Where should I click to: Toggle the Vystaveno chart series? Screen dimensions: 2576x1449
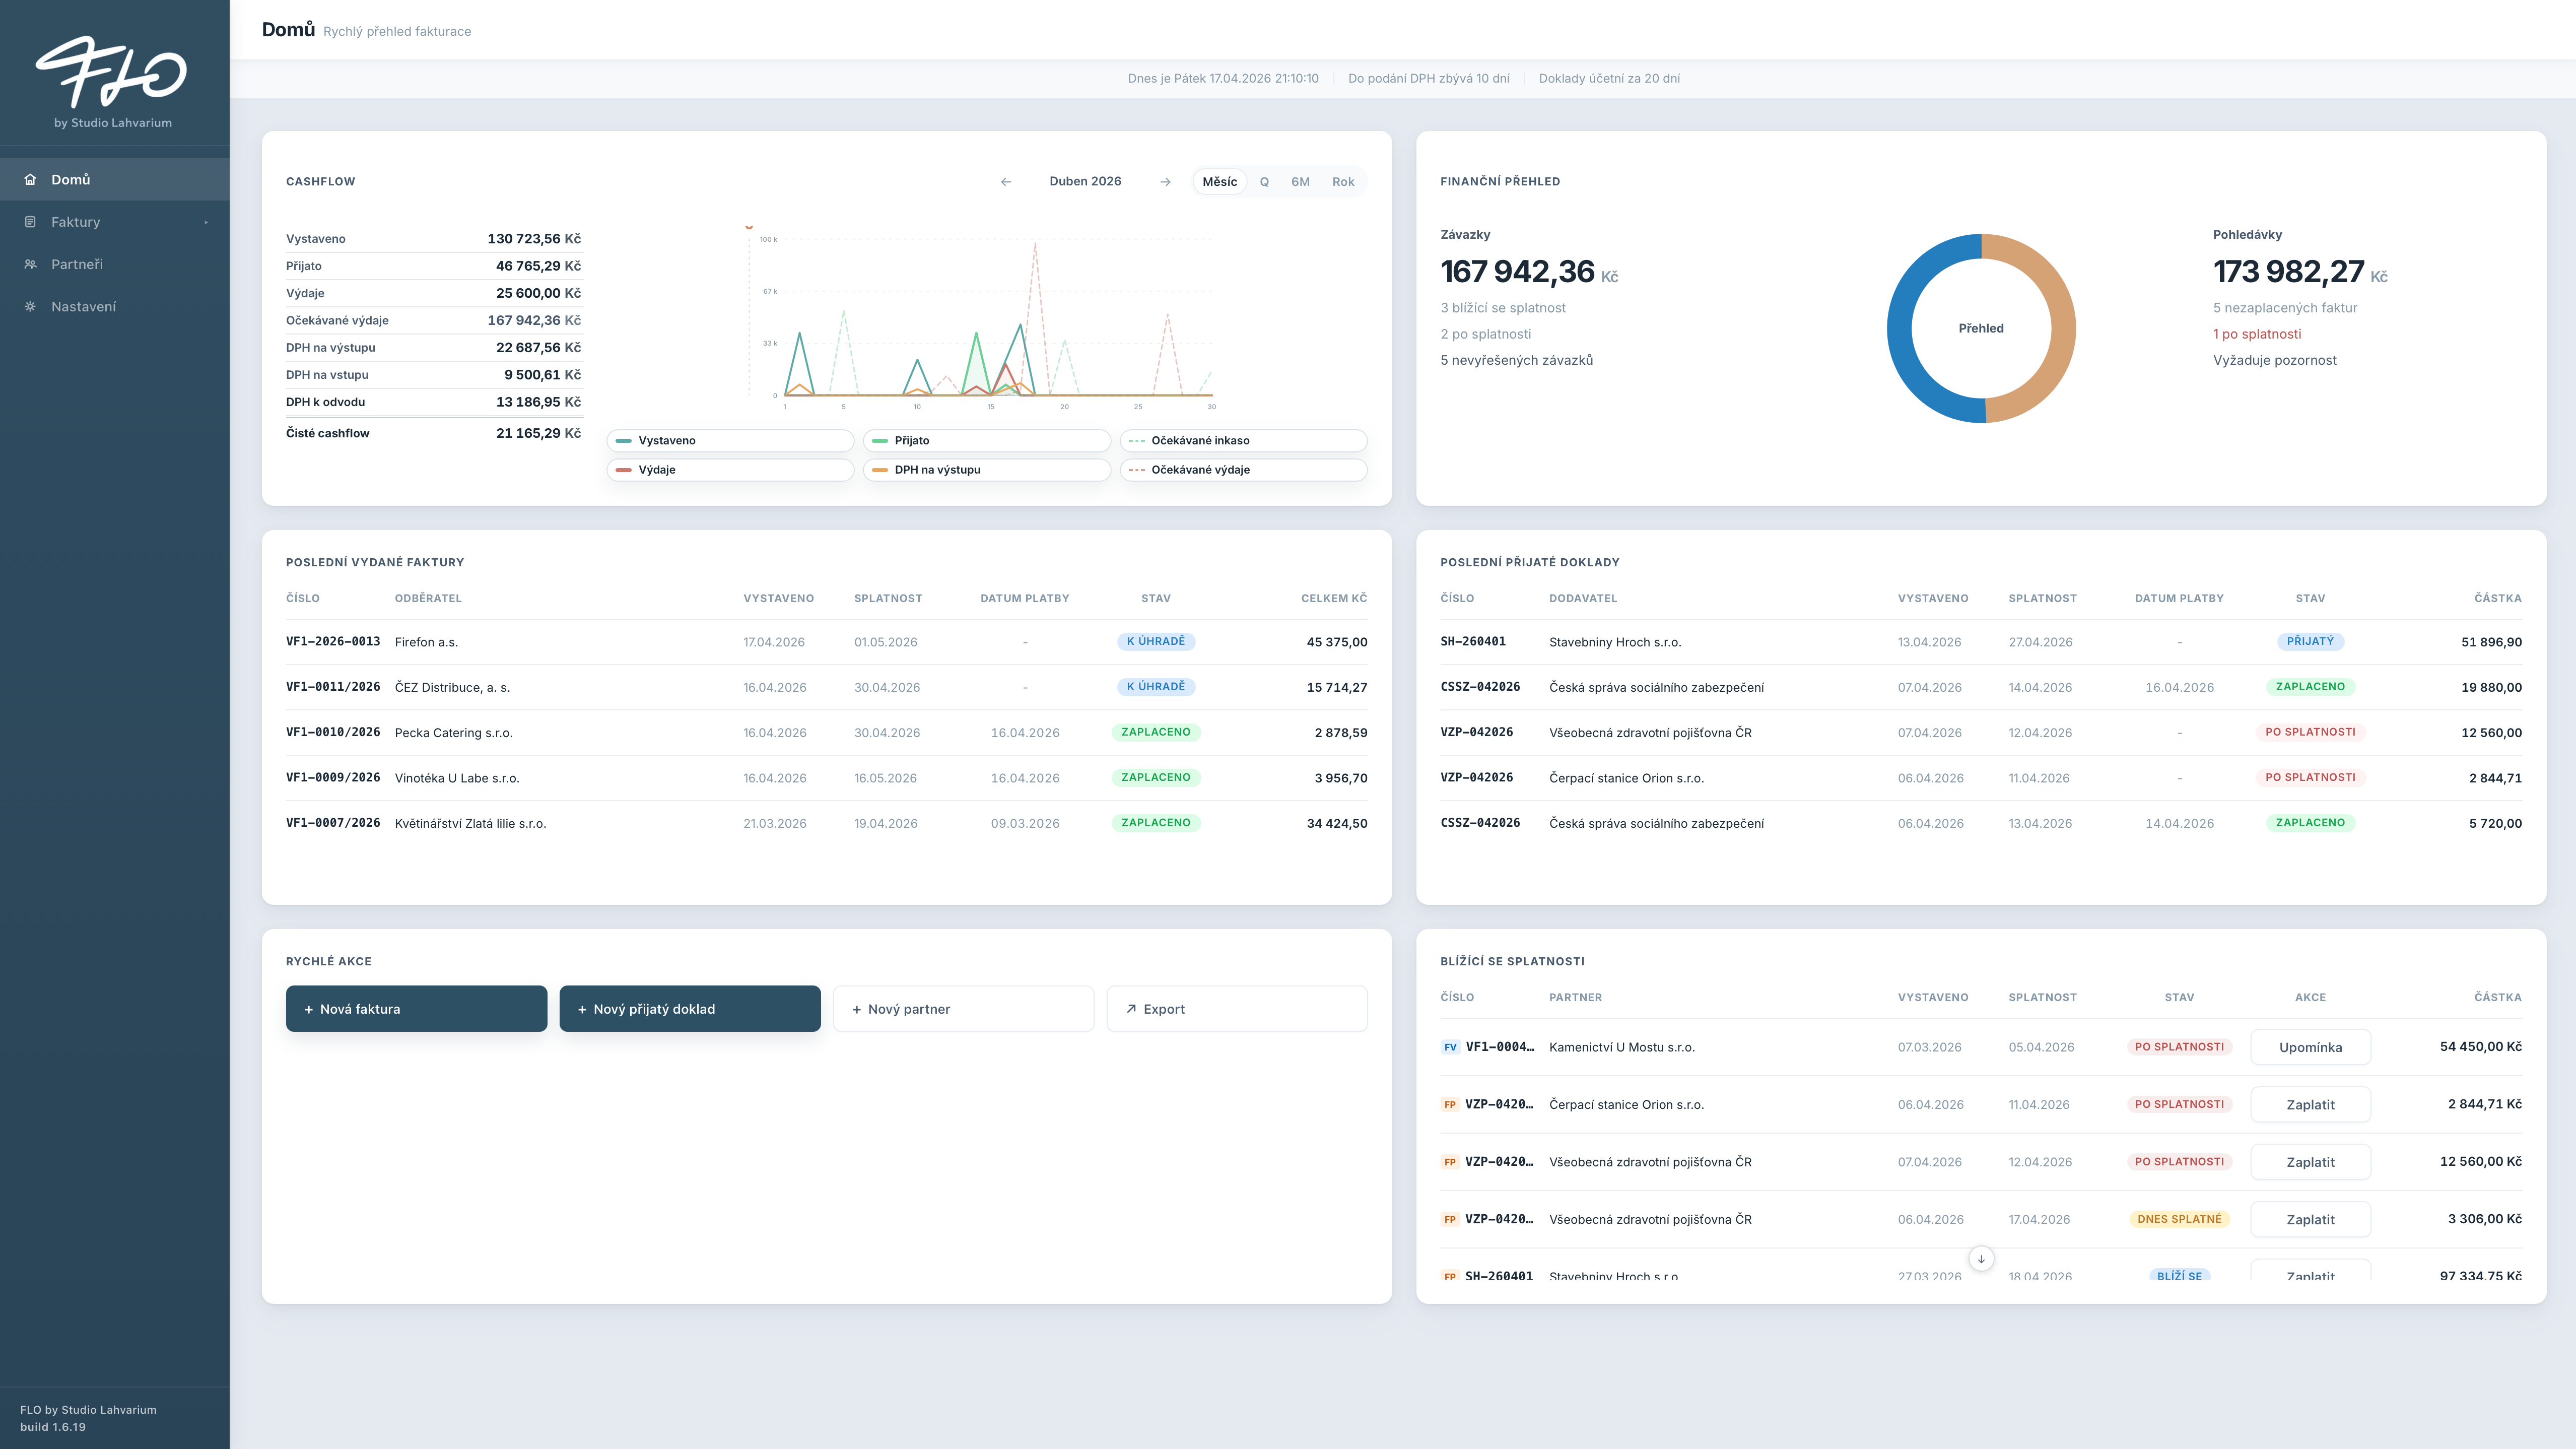[x=730, y=441]
